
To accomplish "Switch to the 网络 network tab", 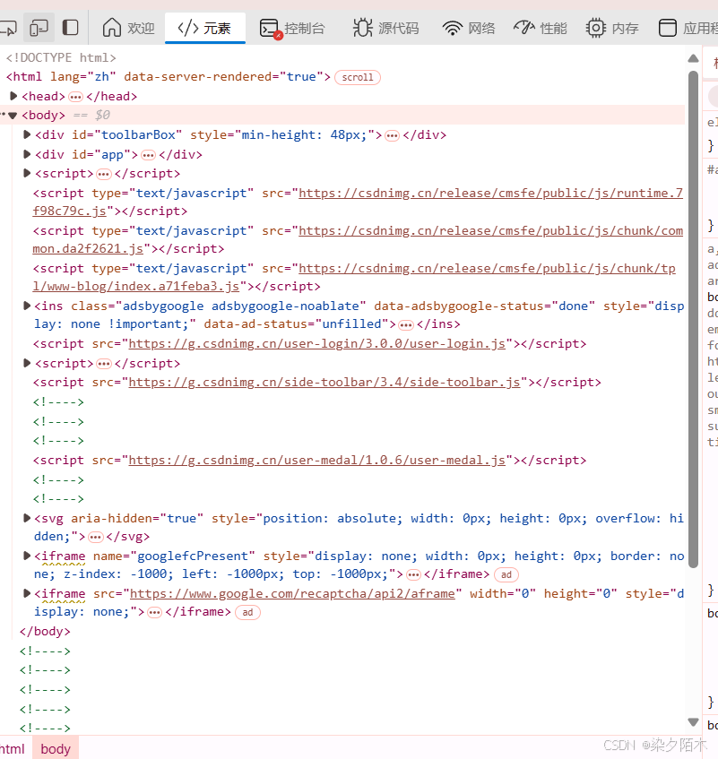I will [469, 28].
